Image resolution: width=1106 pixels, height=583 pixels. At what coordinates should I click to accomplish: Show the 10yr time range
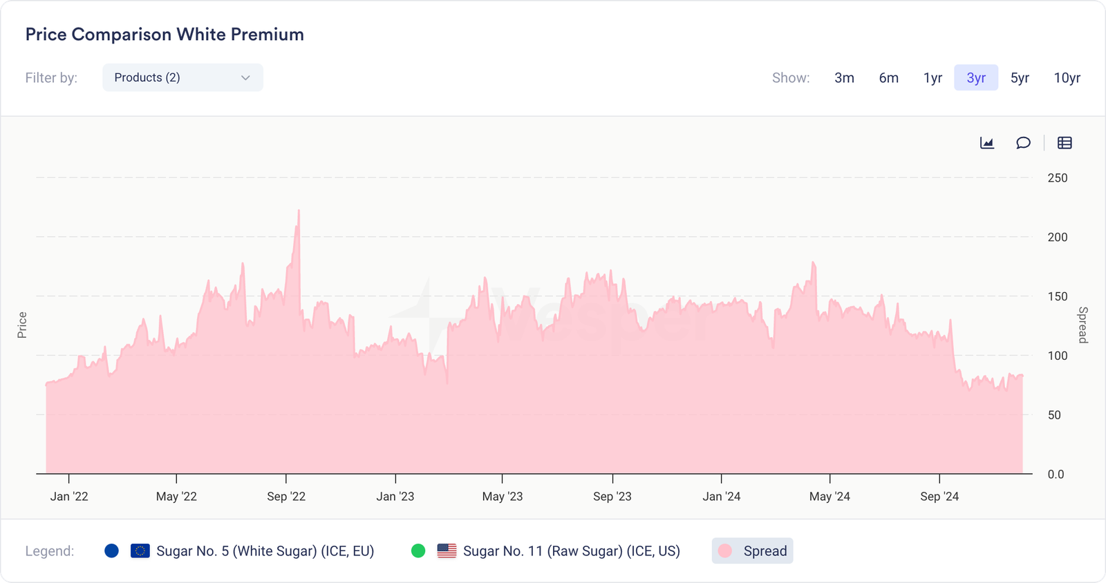pos(1067,78)
